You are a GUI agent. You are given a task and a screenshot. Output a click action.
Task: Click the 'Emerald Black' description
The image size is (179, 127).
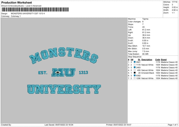click(148, 73)
